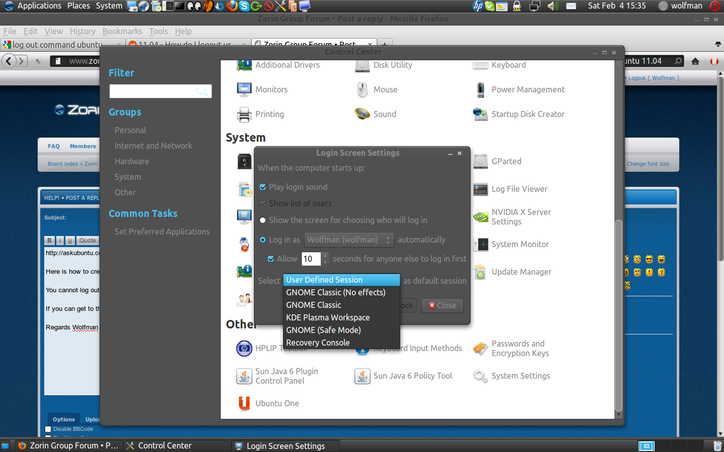Click the Control Center vertical scrollbar
Screen dimensions: 724x452
[x=618, y=315]
